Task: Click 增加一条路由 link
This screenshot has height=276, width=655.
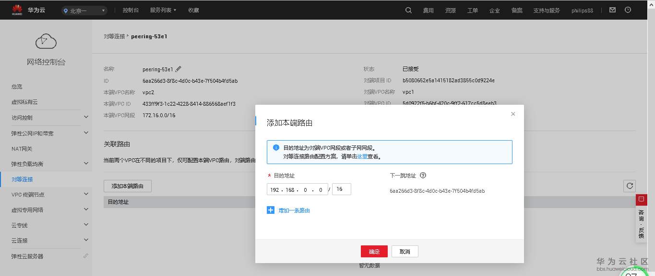Action: click(294, 210)
